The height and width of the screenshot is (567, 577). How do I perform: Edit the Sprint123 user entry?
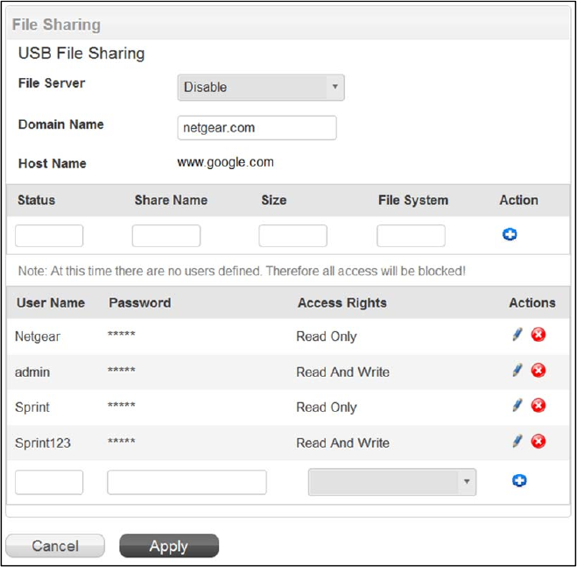click(x=517, y=442)
